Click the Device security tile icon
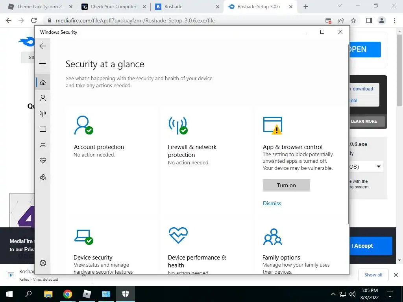The image size is (403, 302). click(x=83, y=237)
